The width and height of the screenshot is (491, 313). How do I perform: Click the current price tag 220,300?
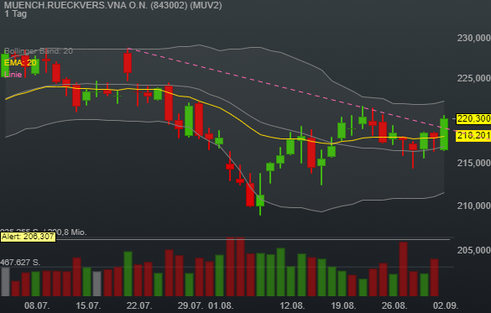click(x=473, y=118)
